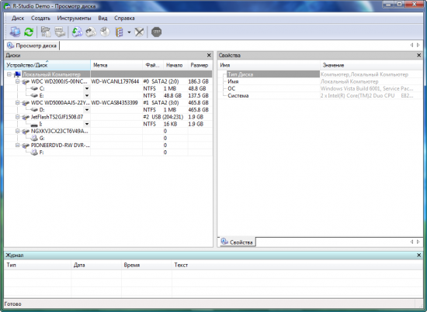Sort by Устройство/Диск column header

[x=47, y=65]
